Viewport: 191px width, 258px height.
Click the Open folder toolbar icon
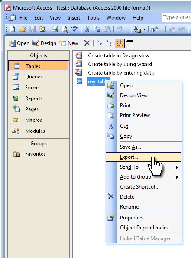coord(23,29)
